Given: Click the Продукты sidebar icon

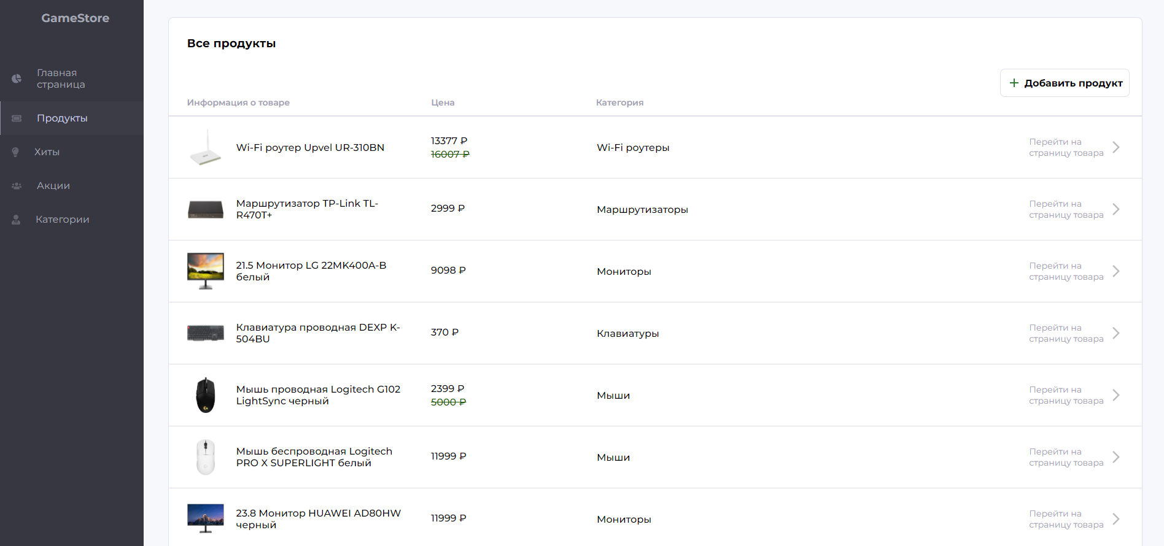Looking at the screenshot, I should (17, 118).
